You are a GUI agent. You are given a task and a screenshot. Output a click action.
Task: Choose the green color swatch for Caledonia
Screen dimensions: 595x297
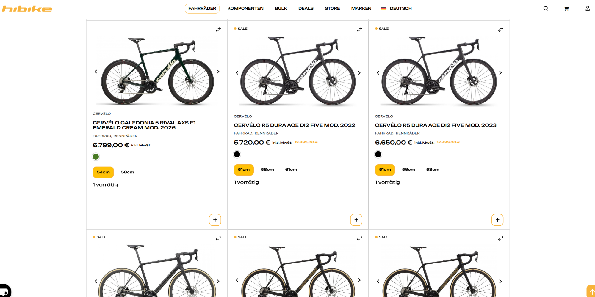point(96,157)
